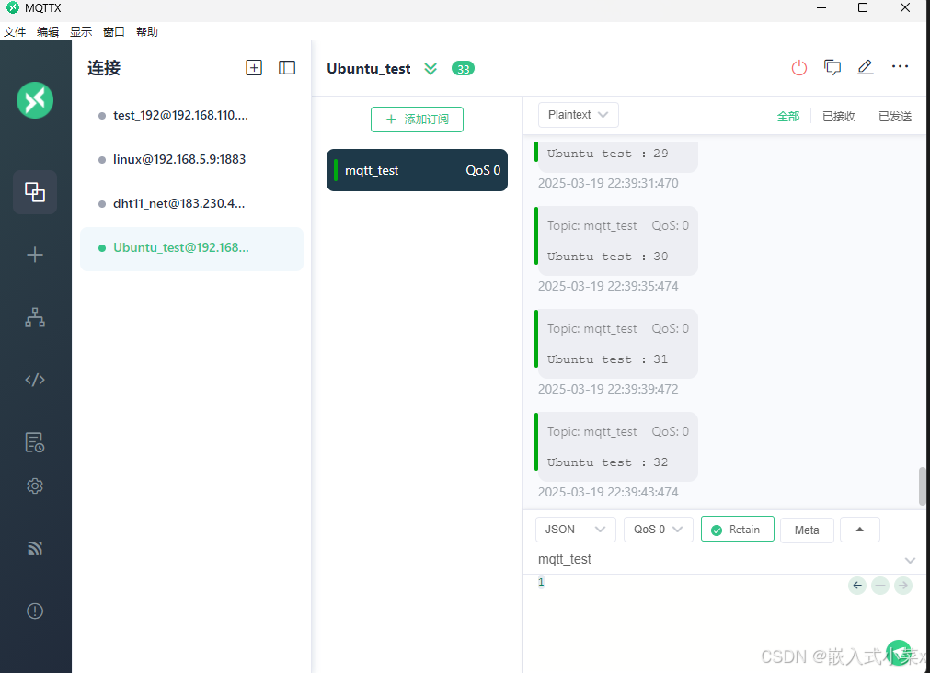Screen dimensions: 930x673
Task: Click the mqtt_test topic input field
Action: pyautogui.click(x=718, y=559)
